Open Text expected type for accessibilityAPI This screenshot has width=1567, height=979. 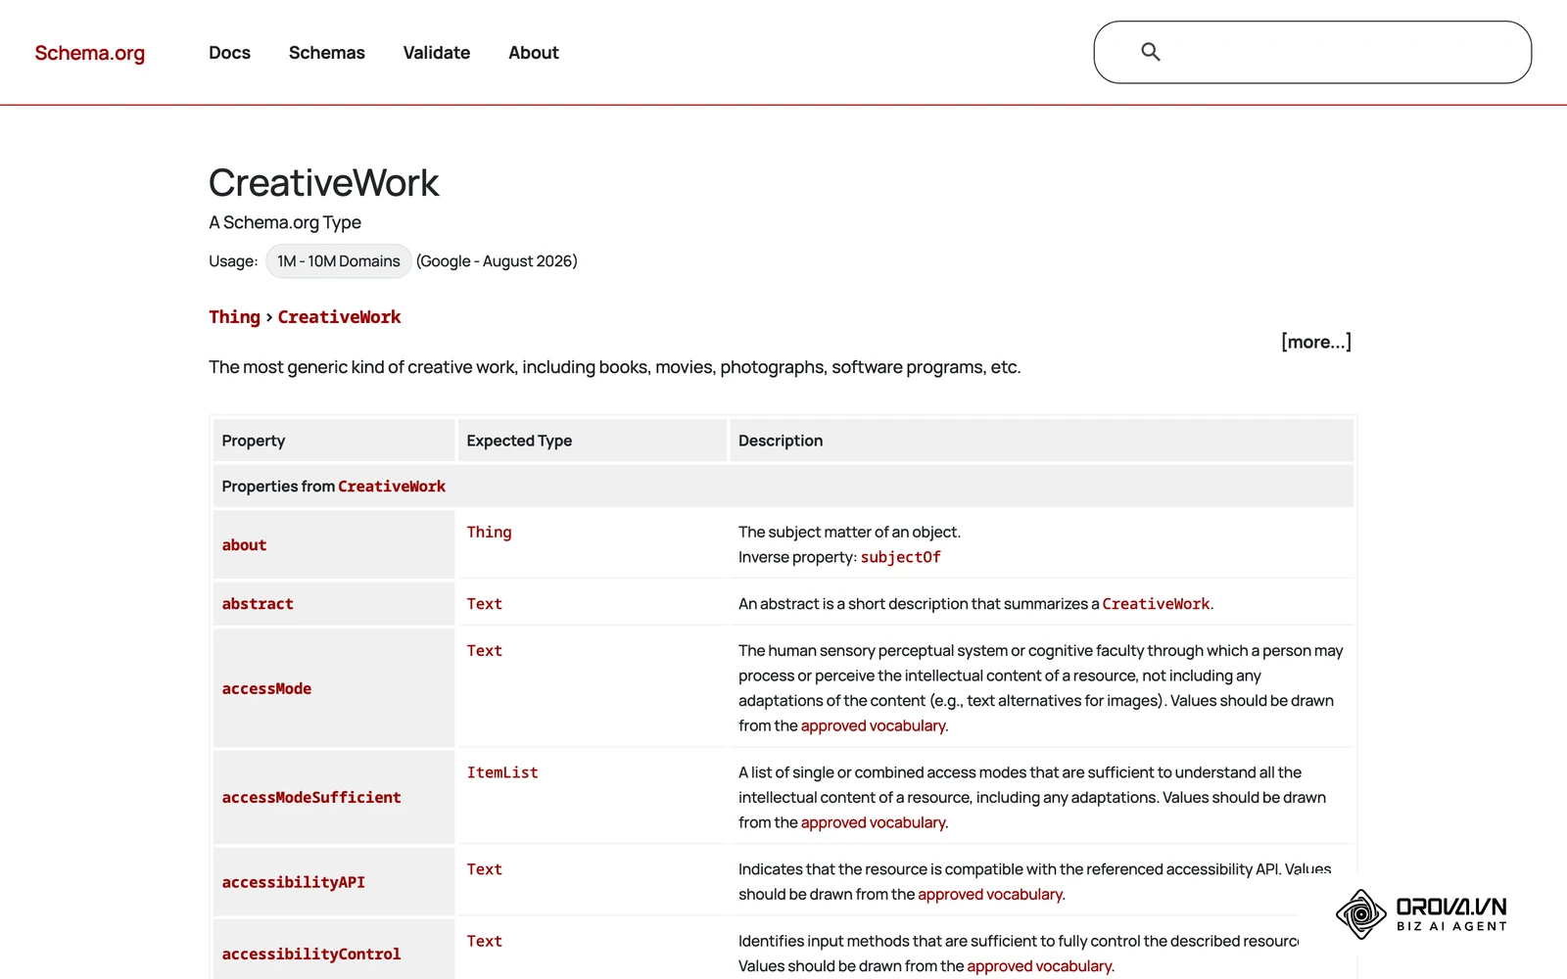pyautogui.click(x=485, y=869)
